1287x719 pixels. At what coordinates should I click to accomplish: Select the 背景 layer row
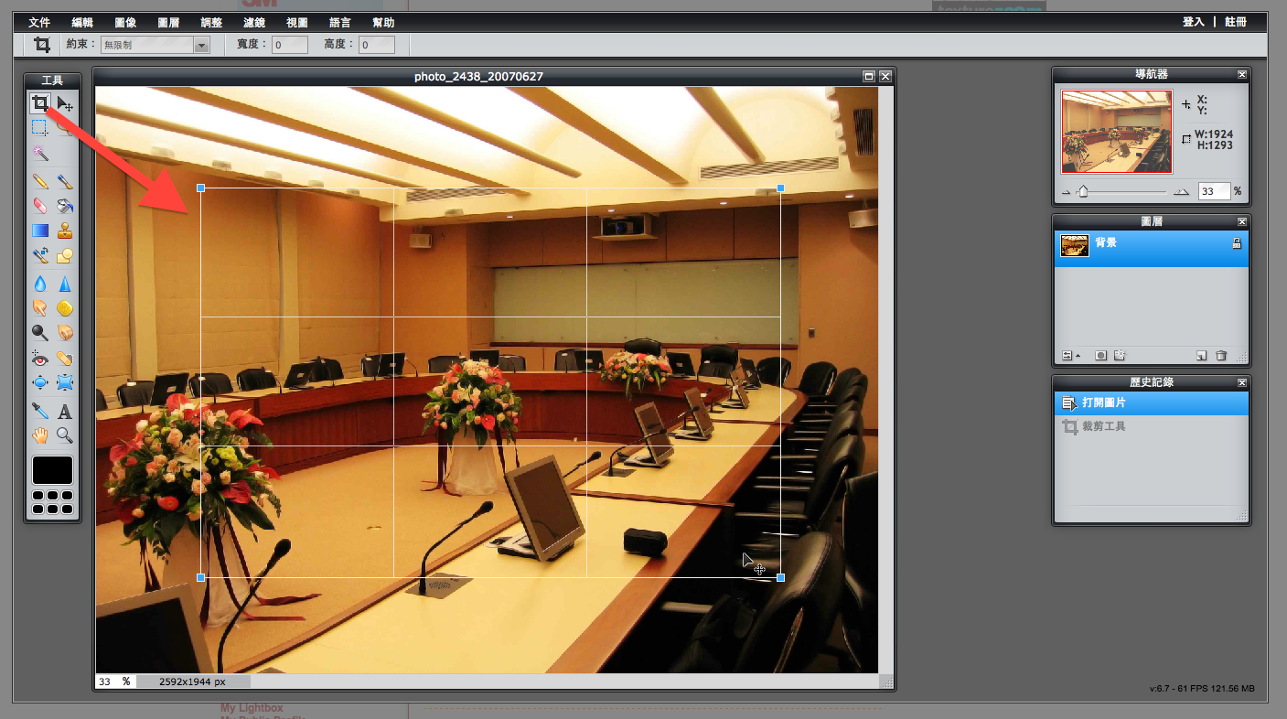coord(1152,249)
